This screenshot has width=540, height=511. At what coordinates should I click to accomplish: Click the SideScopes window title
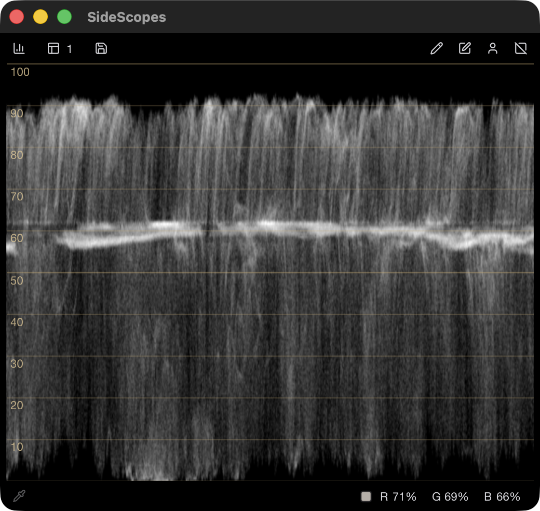point(126,17)
